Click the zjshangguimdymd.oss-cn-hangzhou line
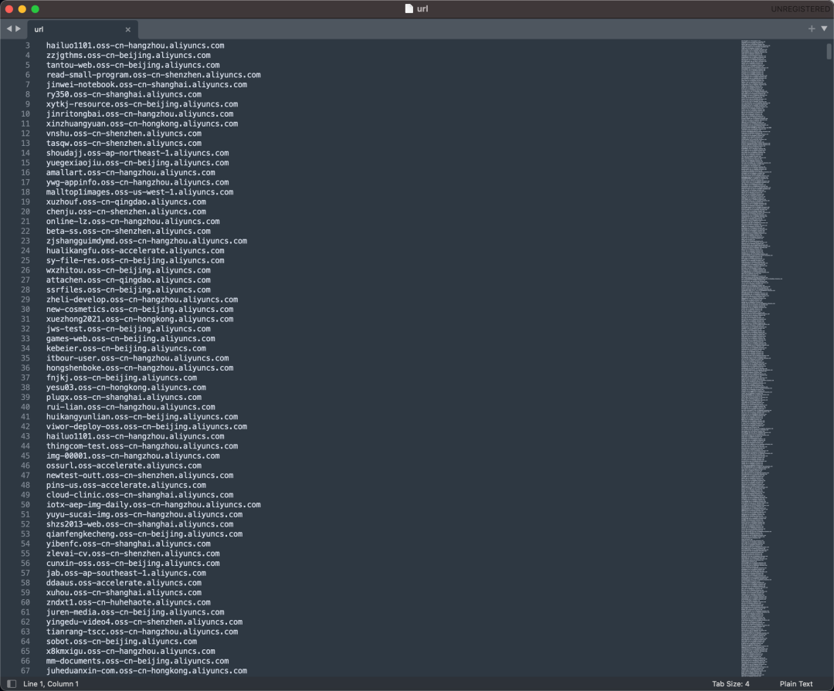This screenshot has width=834, height=691. 146,241
